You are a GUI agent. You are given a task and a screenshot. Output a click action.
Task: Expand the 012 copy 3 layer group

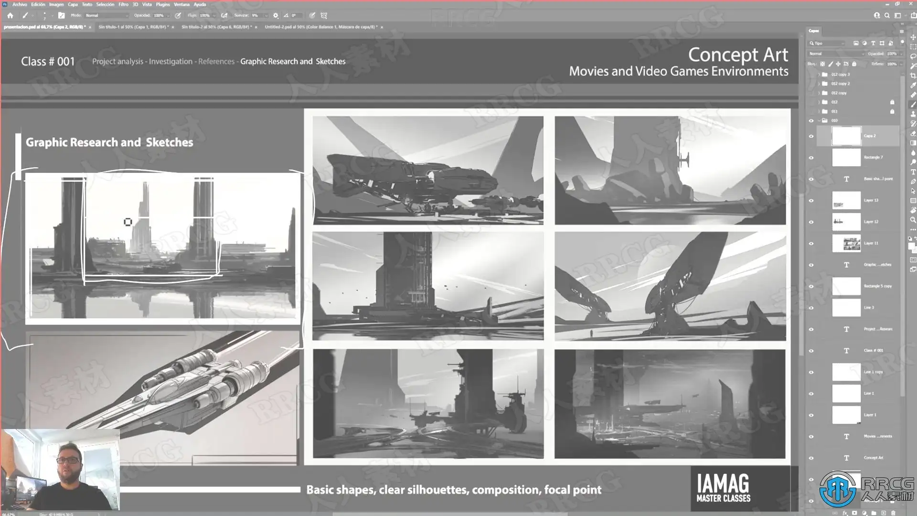coord(819,75)
